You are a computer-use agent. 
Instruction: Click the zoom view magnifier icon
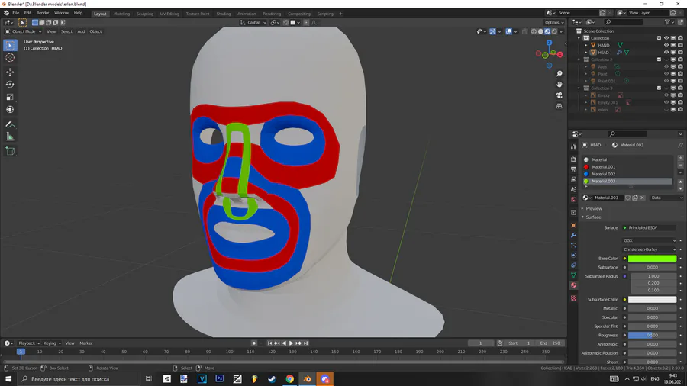click(x=559, y=73)
